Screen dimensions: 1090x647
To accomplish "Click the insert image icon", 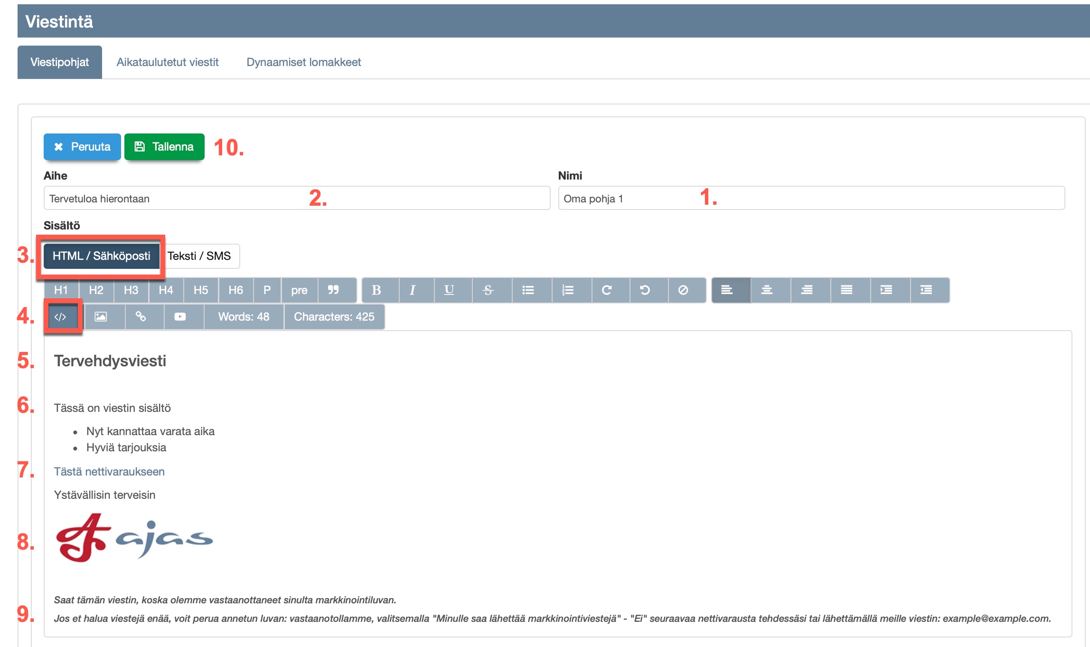I will click(x=101, y=317).
